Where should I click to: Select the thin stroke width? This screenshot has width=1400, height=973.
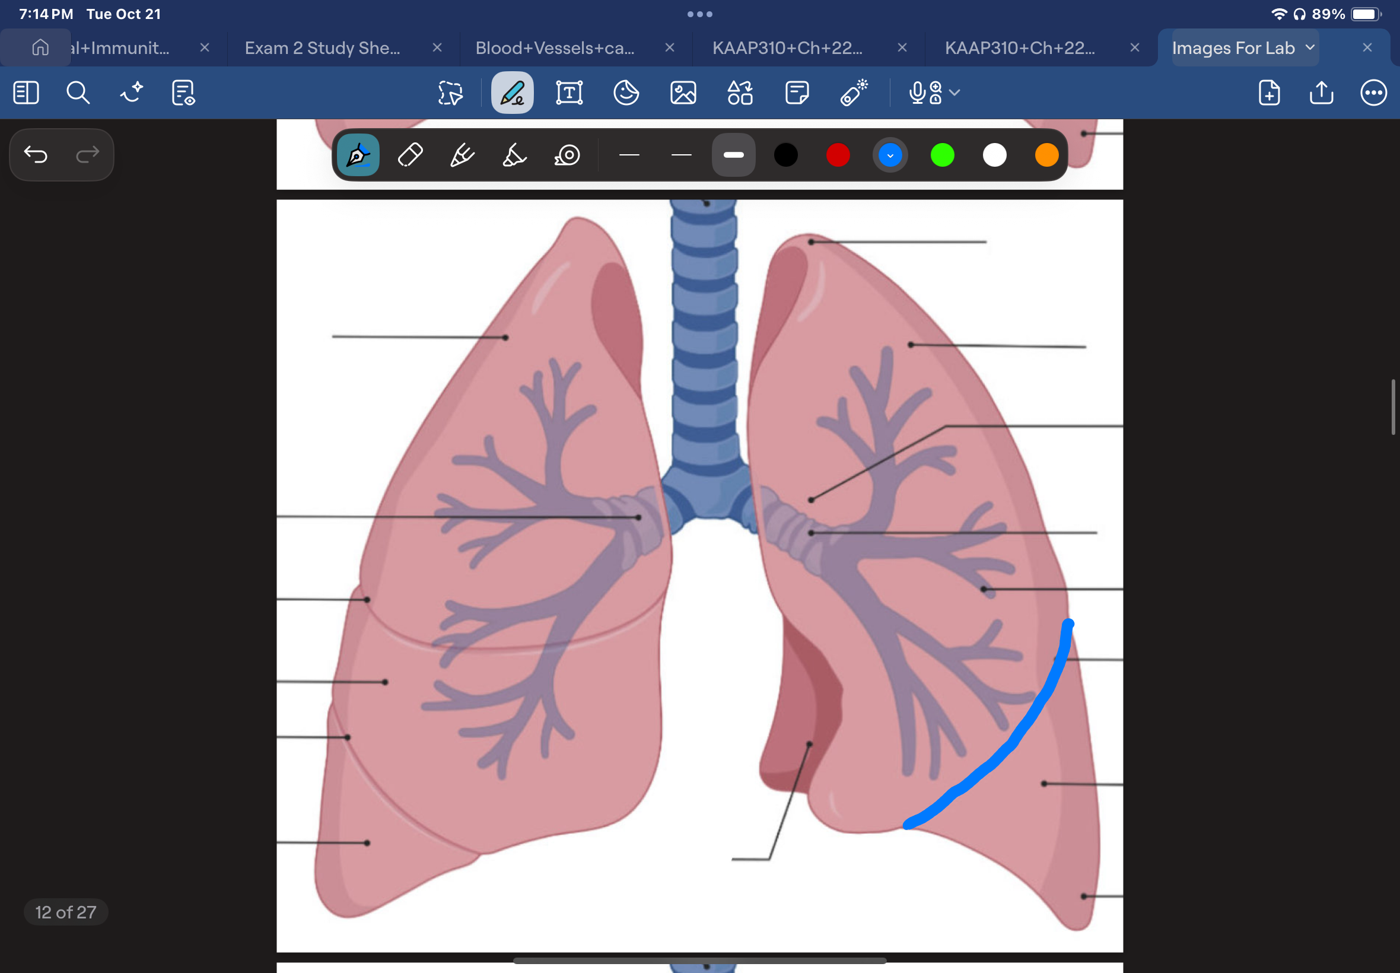point(628,155)
